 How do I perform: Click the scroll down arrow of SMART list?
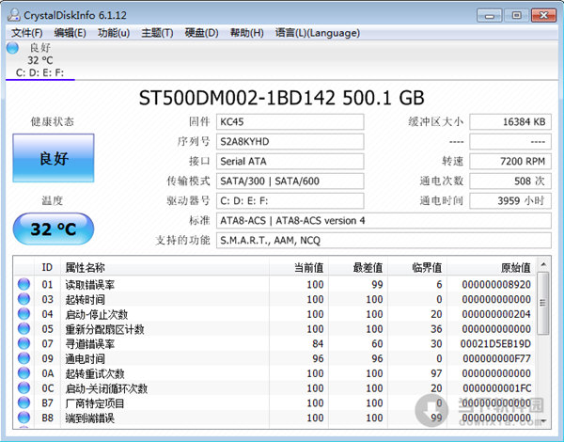coord(543,421)
